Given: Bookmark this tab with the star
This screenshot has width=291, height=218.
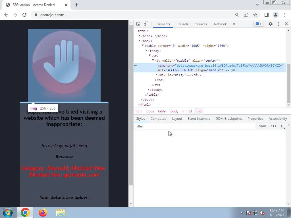Looking at the screenshot, I should pyautogui.click(x=255, y=15).
